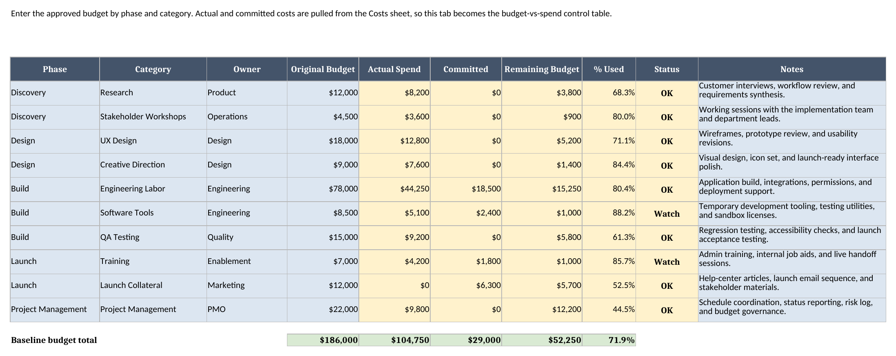
Task: Click the Marketing owner cell
Action: [247, 286]
